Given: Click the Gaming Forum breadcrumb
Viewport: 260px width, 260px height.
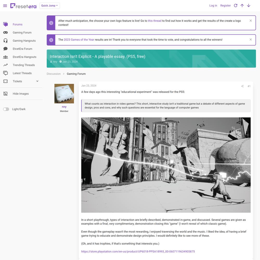Looking at the screenshot, I should click(x=76, y=74).
